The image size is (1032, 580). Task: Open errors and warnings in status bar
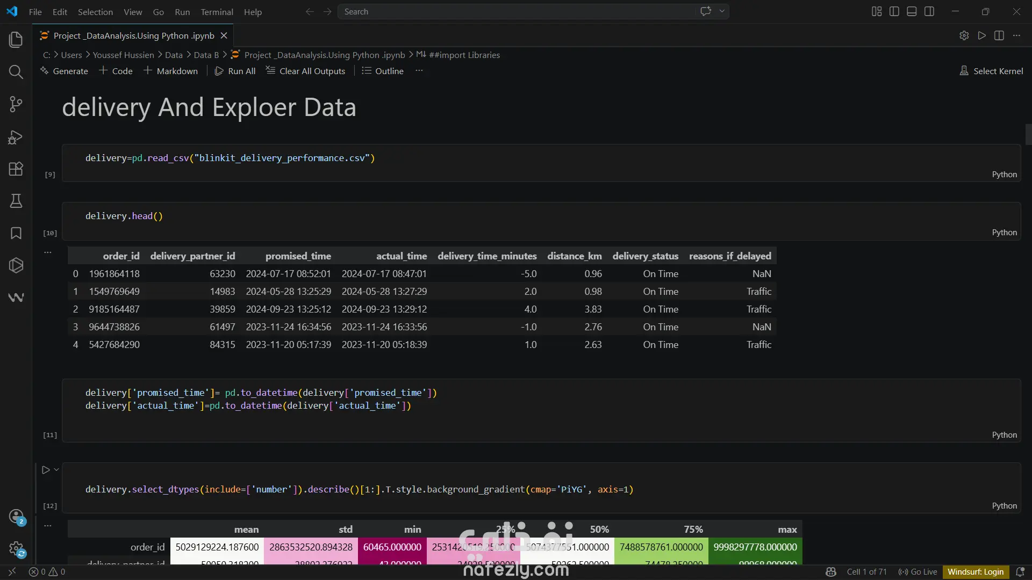[47, 572]
